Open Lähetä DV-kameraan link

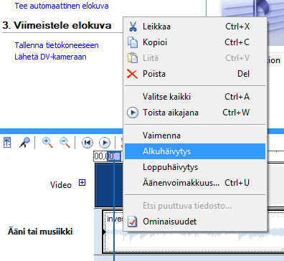[50, 57]
